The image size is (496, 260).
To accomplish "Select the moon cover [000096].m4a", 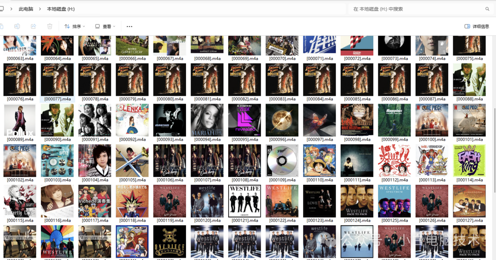I will tap(282, 120).
